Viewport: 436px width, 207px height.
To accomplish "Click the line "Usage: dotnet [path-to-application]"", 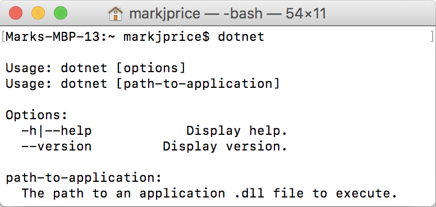I will coord(143,84).
